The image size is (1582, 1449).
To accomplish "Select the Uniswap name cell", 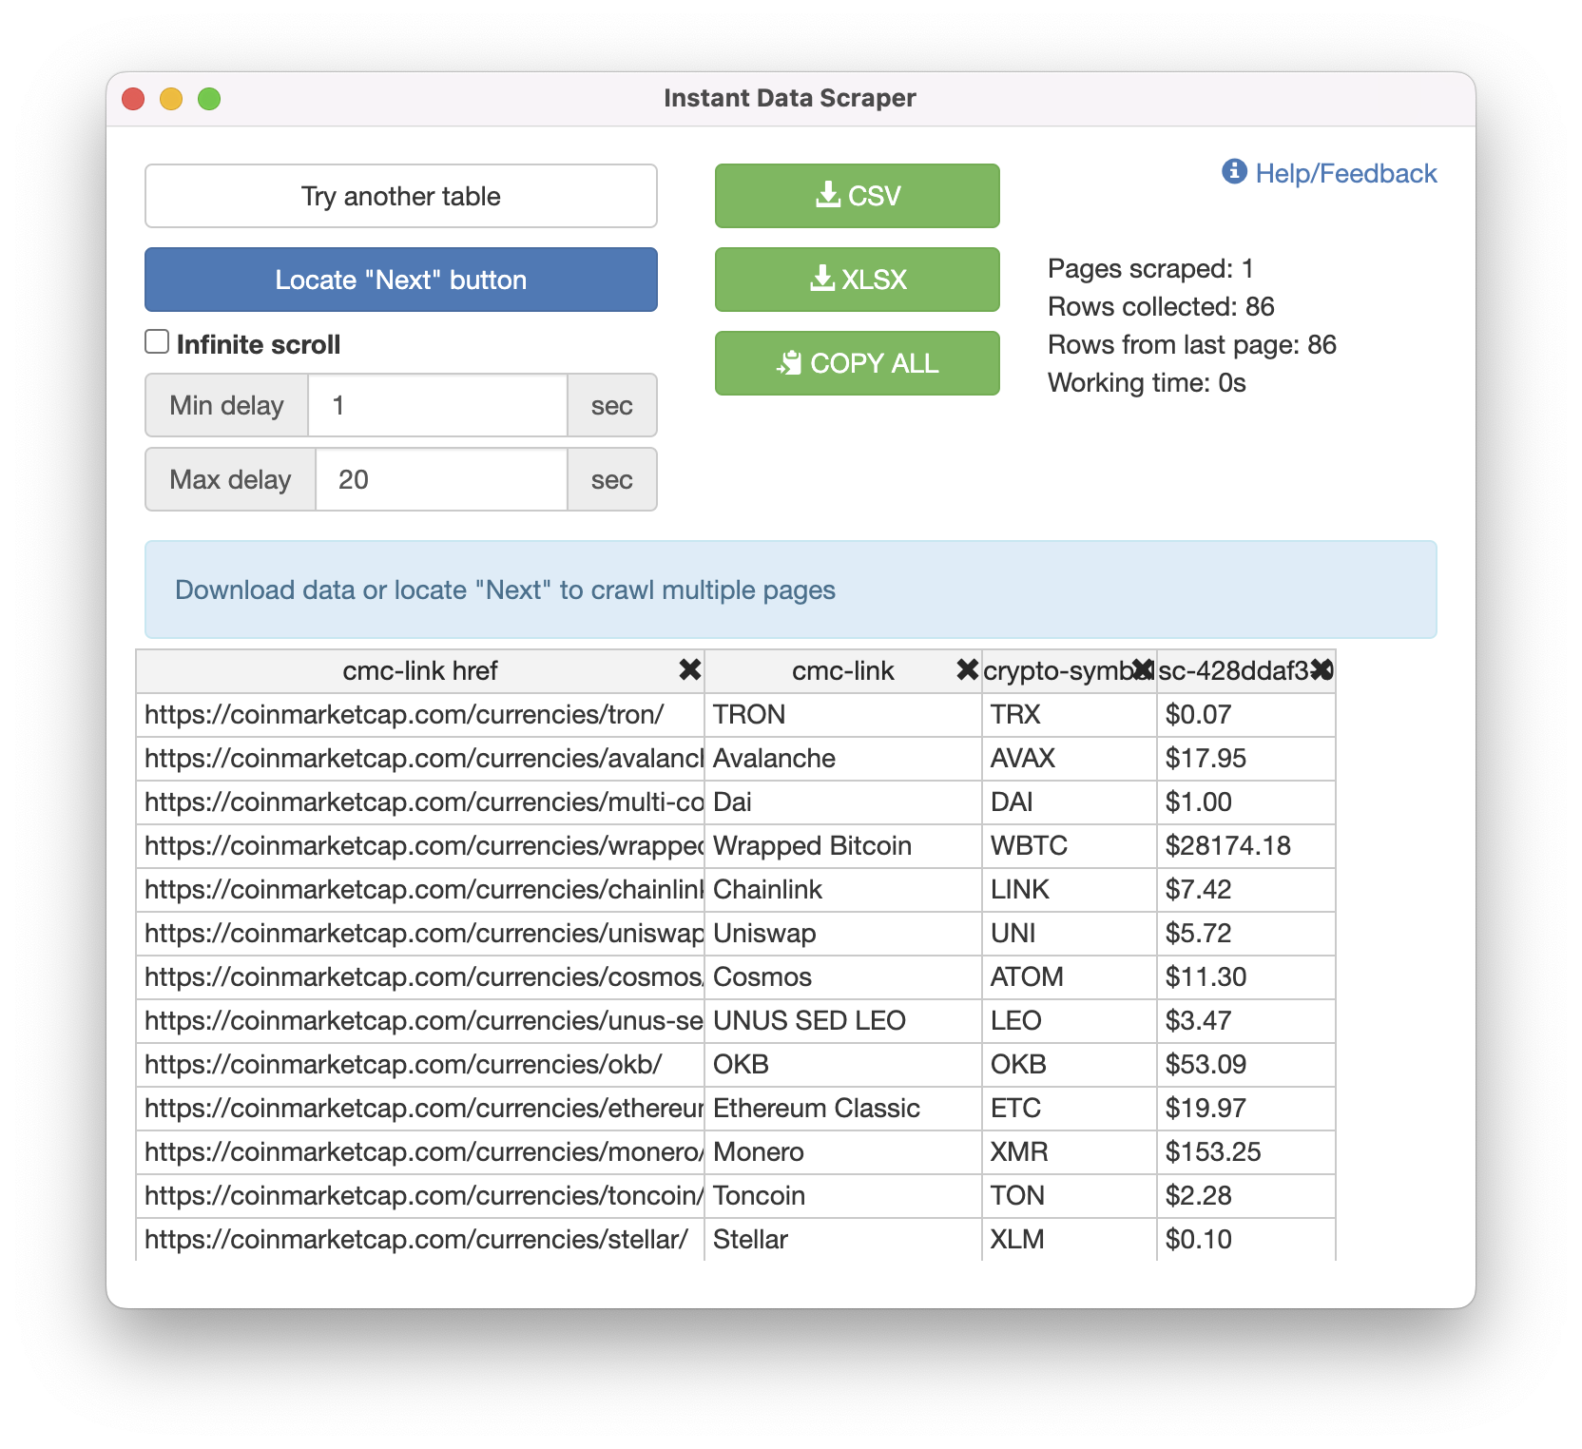I will (x=842, y=934).
